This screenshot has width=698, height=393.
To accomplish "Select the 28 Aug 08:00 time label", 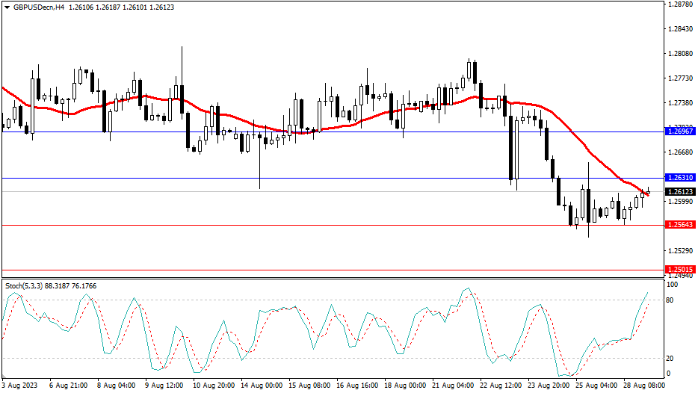I will tap(644, 386).
